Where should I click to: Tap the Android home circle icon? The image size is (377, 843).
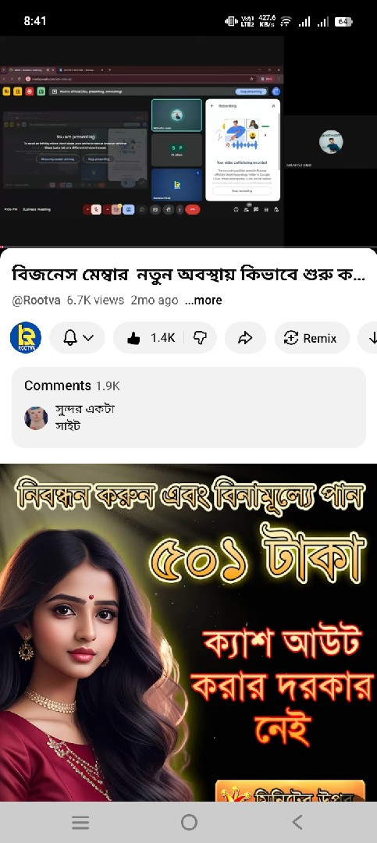189,822
